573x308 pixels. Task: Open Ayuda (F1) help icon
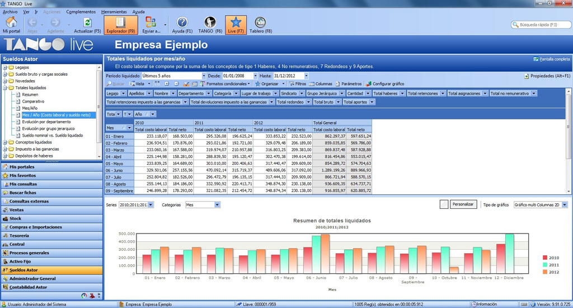pyautogui.click(x=182, y=25)
